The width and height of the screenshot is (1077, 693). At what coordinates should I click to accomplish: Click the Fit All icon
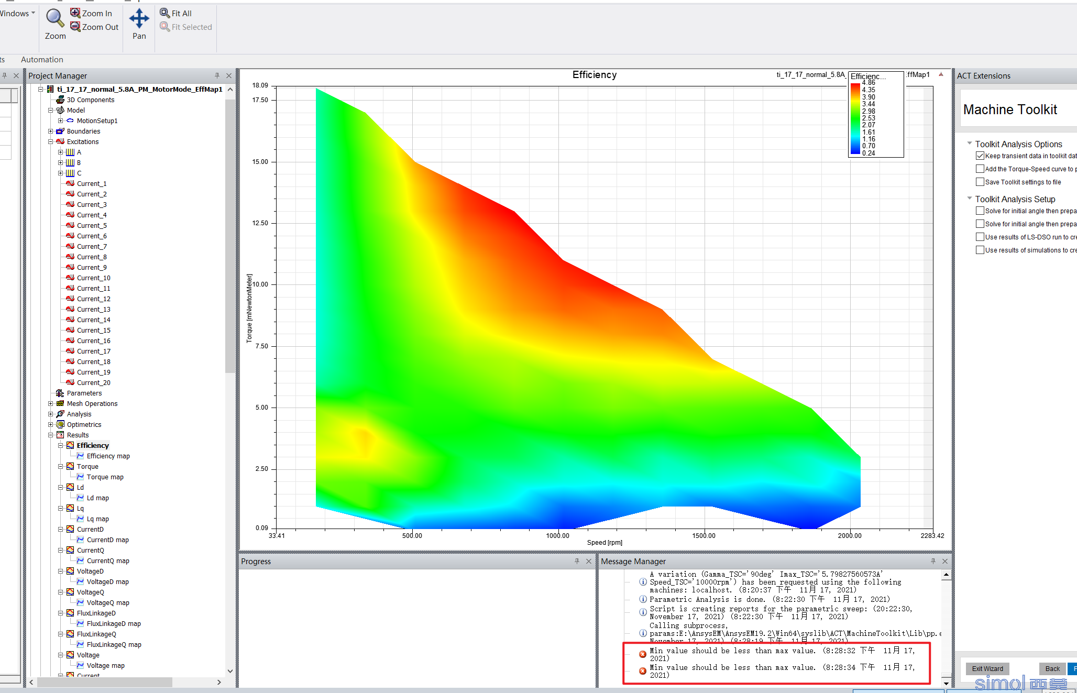pos(164,13)
